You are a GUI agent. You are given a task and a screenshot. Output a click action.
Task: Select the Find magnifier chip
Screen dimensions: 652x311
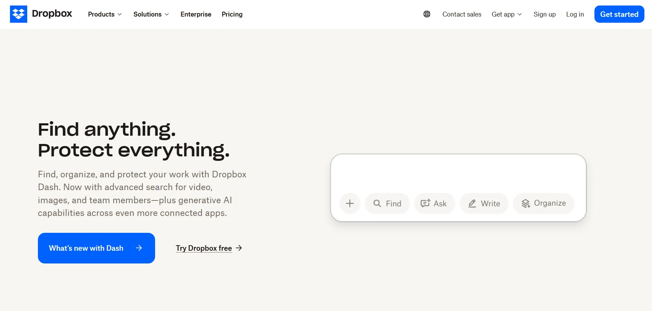click(387, 204)
